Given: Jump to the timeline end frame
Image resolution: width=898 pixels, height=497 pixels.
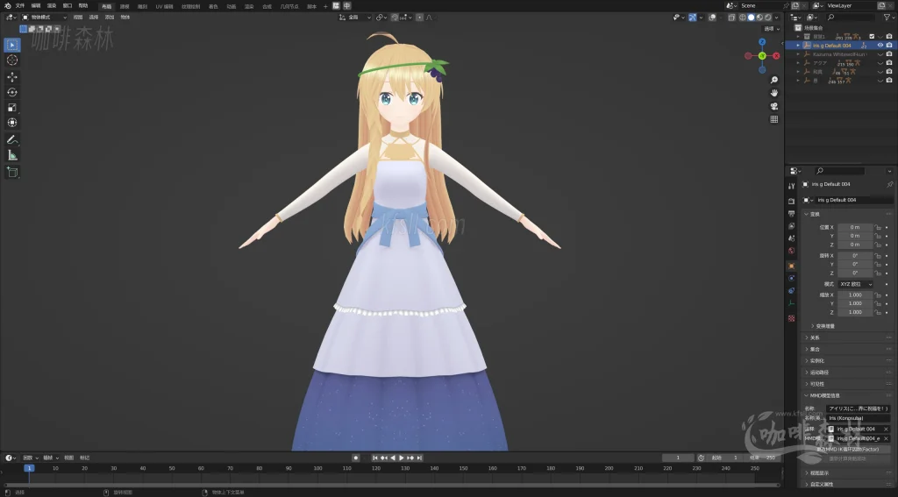Looking at the screenshot, I should [419, 458].
